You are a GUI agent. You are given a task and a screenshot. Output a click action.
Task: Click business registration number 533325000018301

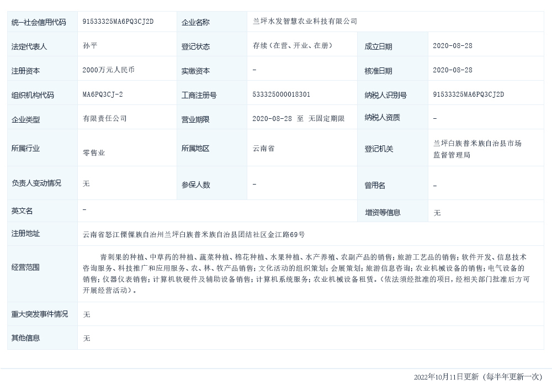pos(281,94)
